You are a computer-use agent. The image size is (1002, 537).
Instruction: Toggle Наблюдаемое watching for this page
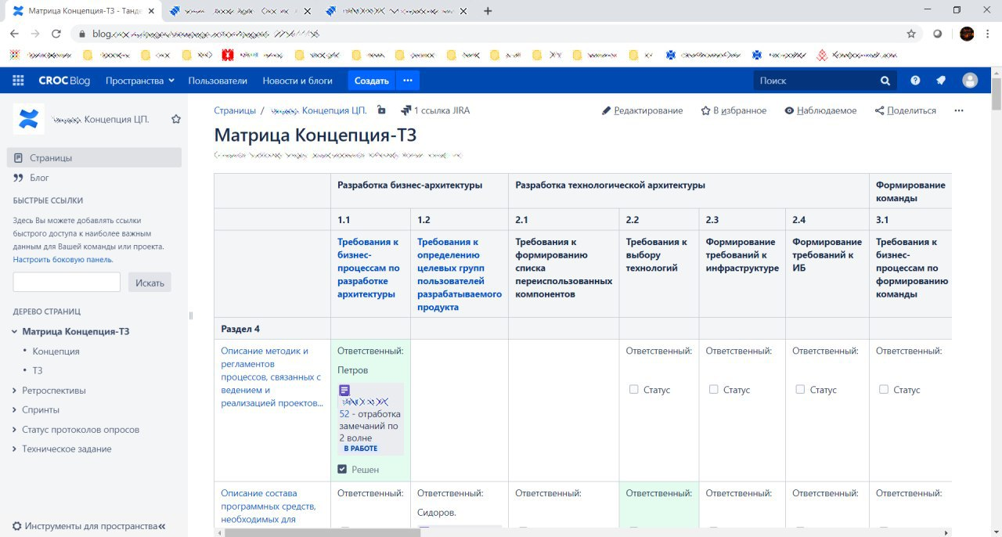tap(820, 110)
